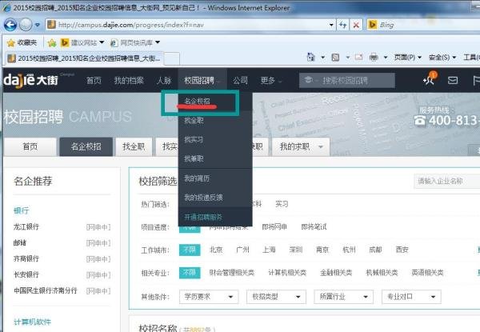Screen dimensions: 480x332
Task: Switch to the 找全职 tab
Action: coord(134,146)
